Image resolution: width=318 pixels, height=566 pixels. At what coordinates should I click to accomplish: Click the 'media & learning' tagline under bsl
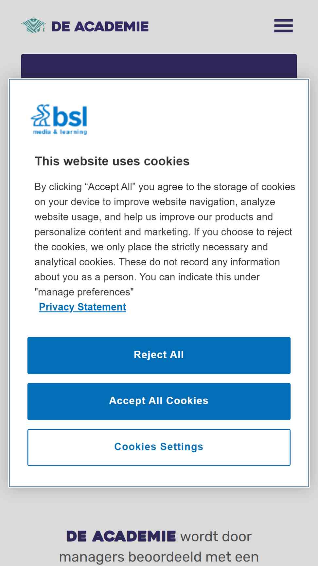pos(60,132)
